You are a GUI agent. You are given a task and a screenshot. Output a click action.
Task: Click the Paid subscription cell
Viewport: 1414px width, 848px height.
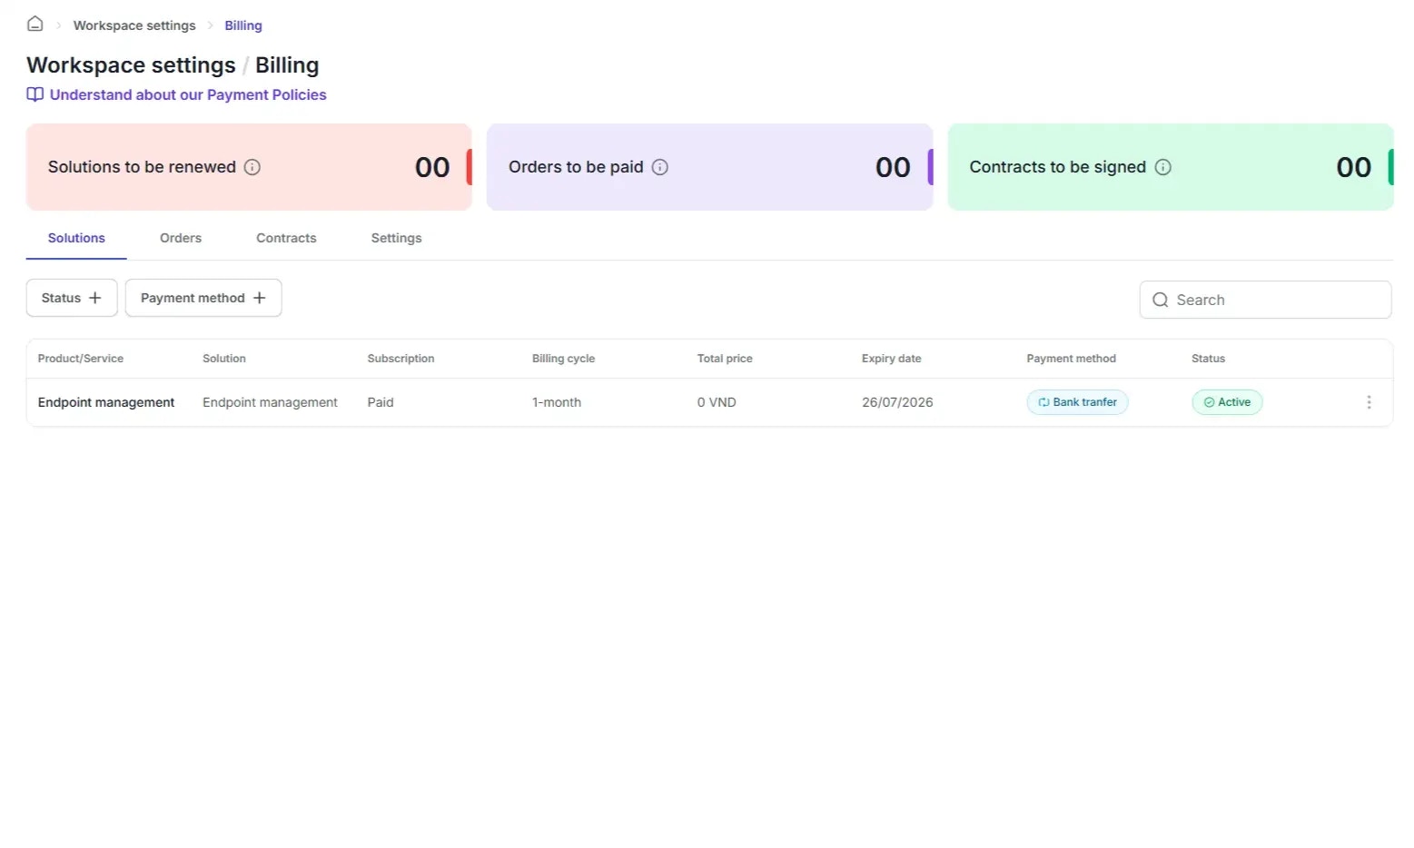[381, 402]
